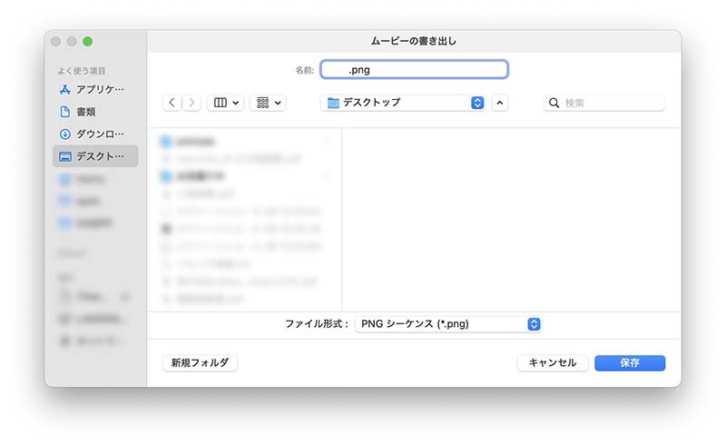Click the green zoom window button

point(88,41)
